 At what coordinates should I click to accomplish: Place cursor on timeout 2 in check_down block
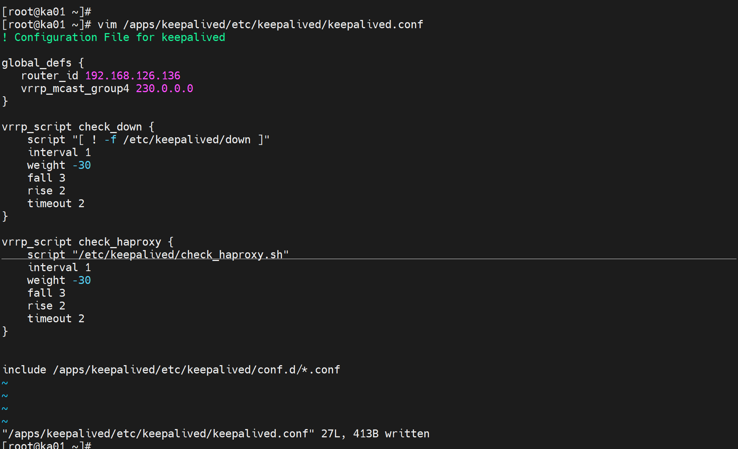coord(56,203)
